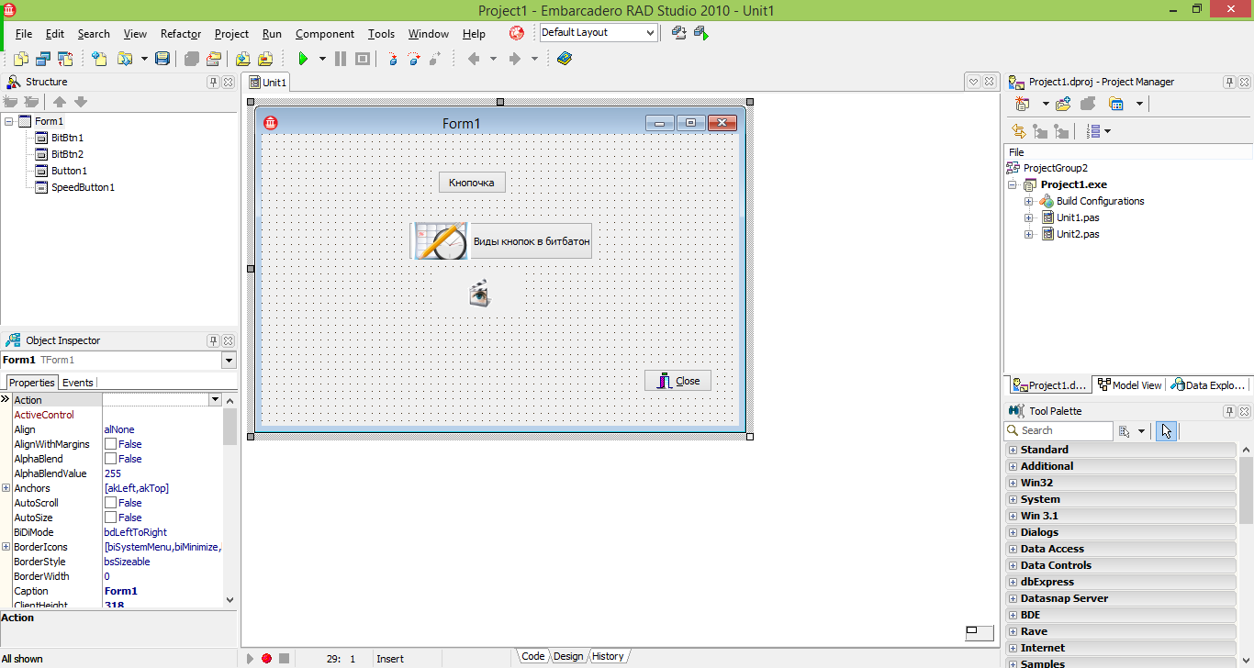Image resolution: width=1254 pixels, height=668 pixels.
Task: Click the Object Inspector vertical scrollbar
Action: click(230, 499)
